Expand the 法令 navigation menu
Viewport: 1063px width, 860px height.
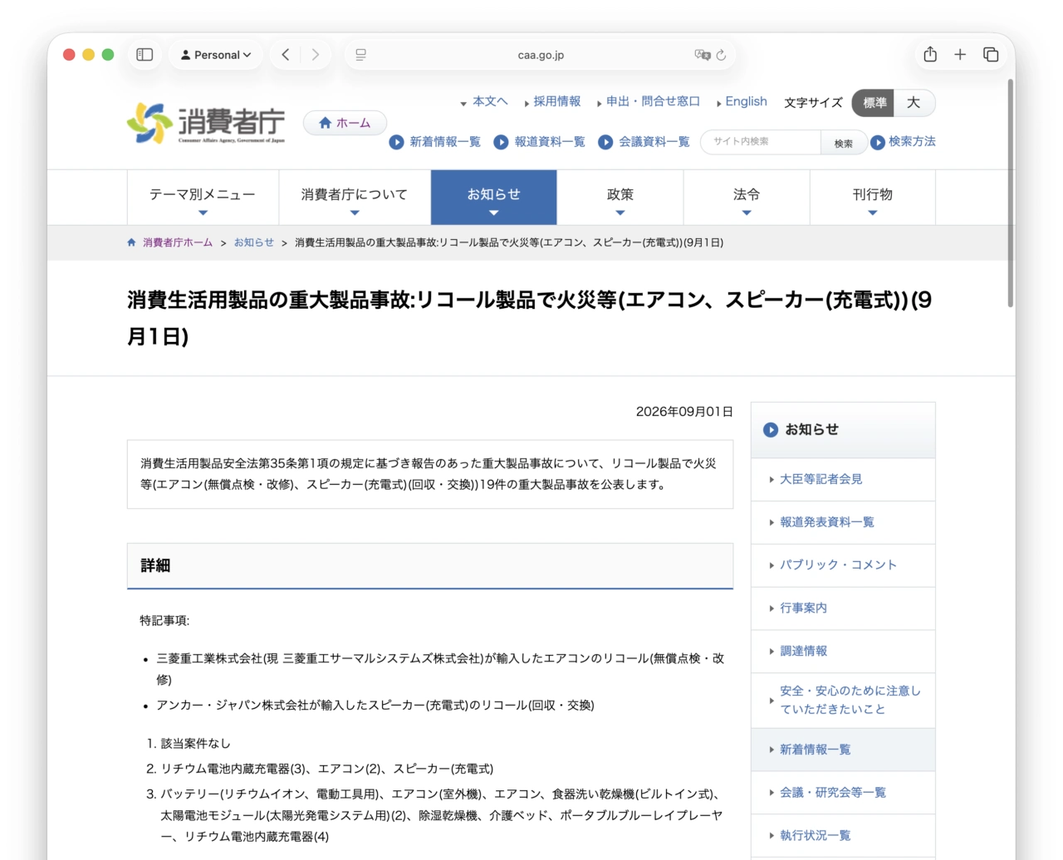click(747, 198)
